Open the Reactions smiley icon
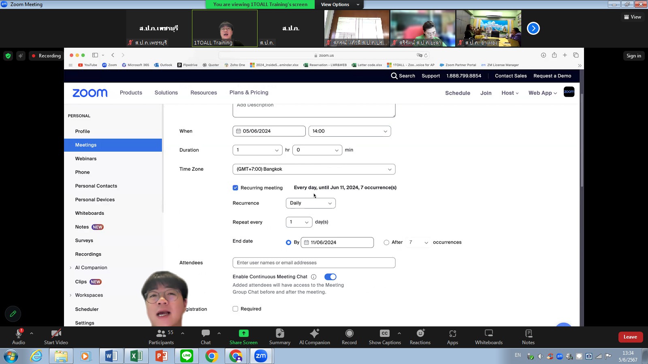This screenshot has width=648, height=364. coord(420,333)
